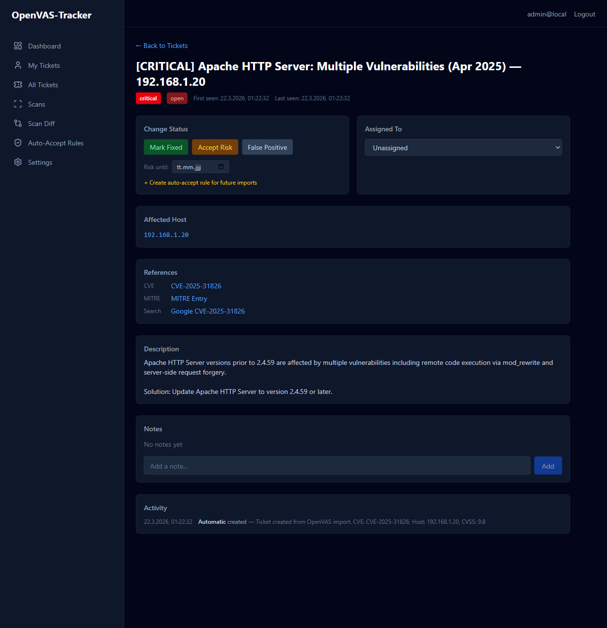Viewport: 607px width, 628px height.
Task: Open the MITRE Entry link
Action: coord(189,298)
